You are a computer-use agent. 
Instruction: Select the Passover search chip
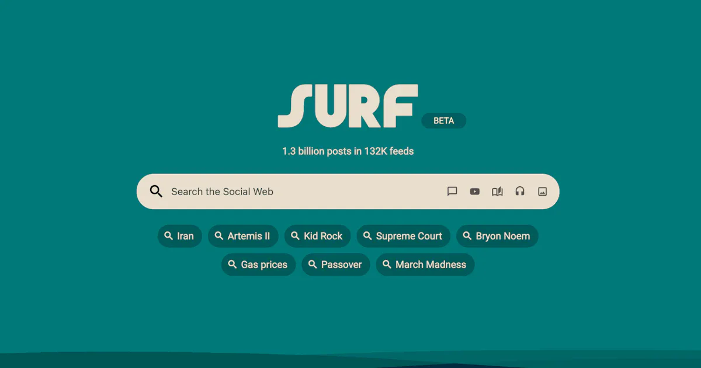(x=336, y=265)
